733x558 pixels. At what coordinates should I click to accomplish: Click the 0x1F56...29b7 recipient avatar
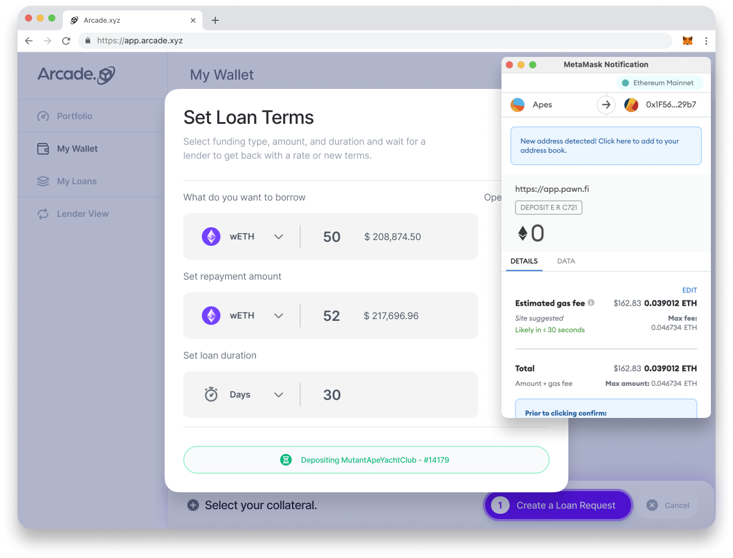coord(631,105)
